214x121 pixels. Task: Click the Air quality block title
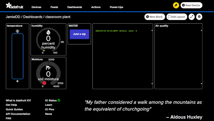point(162,26)
